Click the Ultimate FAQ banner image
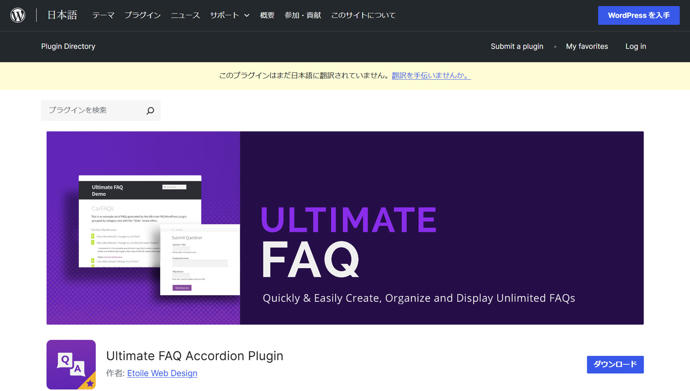The image size is (690, 391). point(345,228)
